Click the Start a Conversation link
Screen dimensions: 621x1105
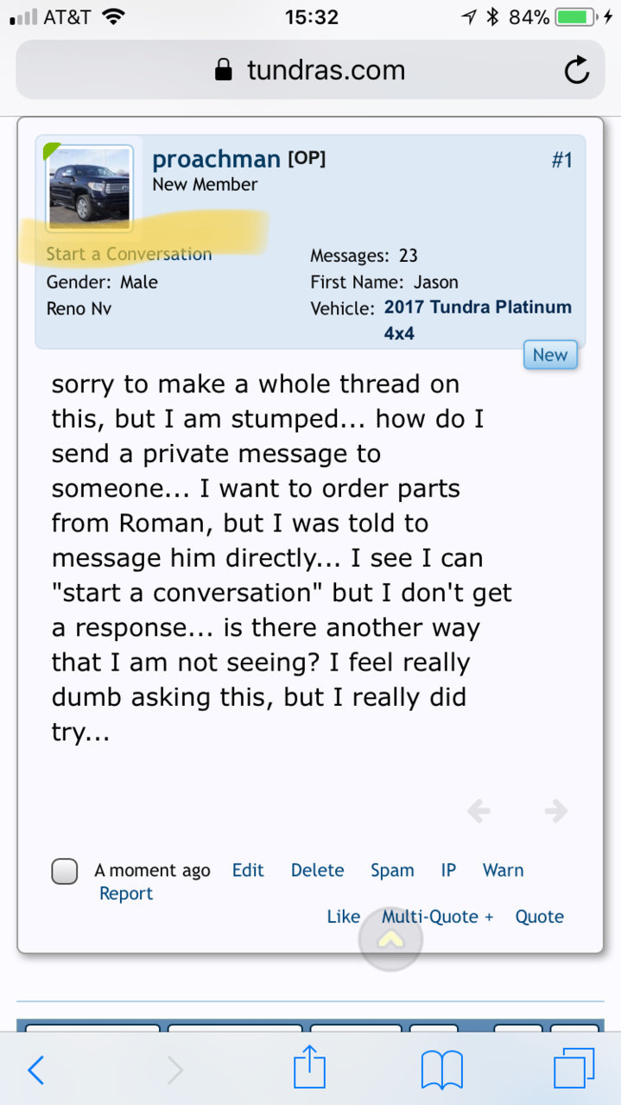(x=129, y=254)
